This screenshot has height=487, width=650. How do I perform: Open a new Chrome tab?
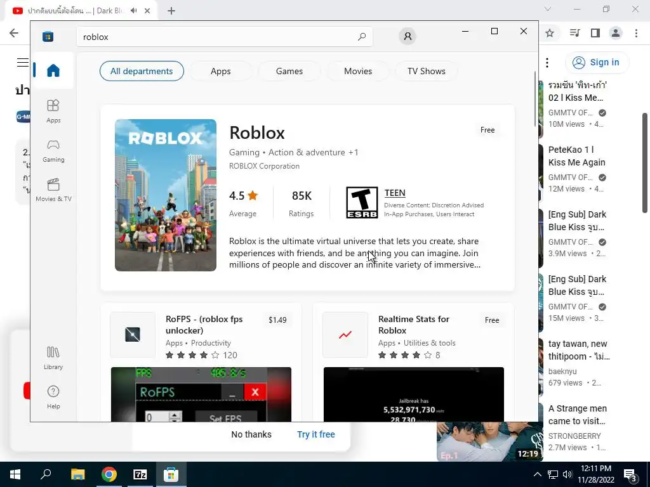click(171, 11)
